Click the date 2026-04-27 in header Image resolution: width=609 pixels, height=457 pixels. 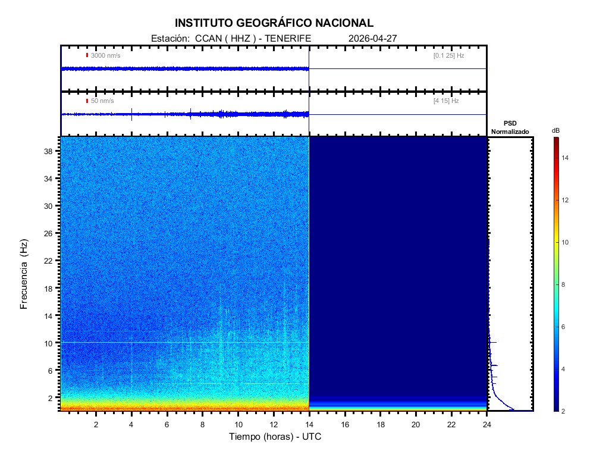click(x=372, y=38)
